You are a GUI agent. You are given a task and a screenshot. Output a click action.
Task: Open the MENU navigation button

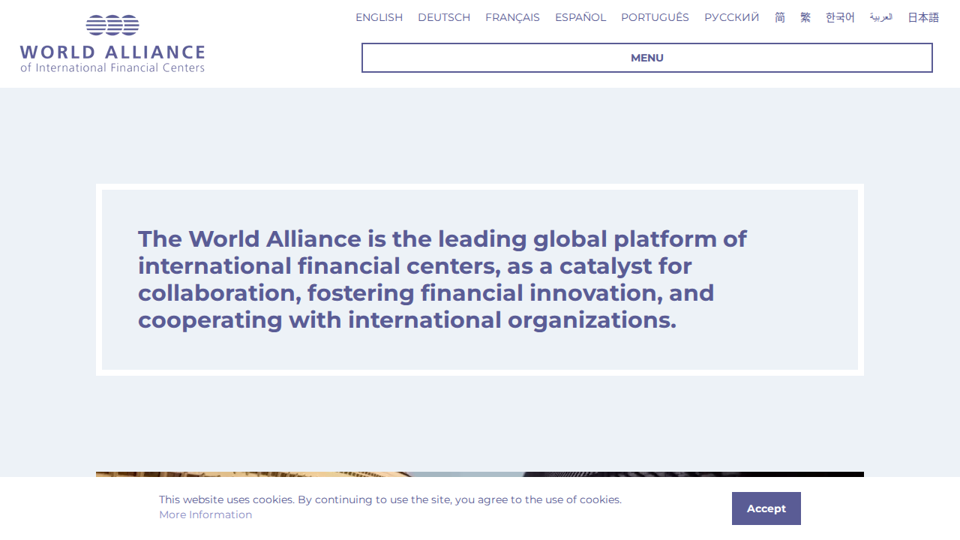(647, 58)
